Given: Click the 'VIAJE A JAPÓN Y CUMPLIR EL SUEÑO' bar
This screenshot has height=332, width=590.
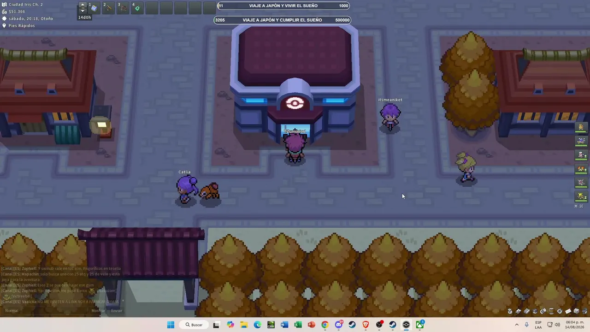Looking at the screenshot, I should pyautogui.click(x=282, y=20).
